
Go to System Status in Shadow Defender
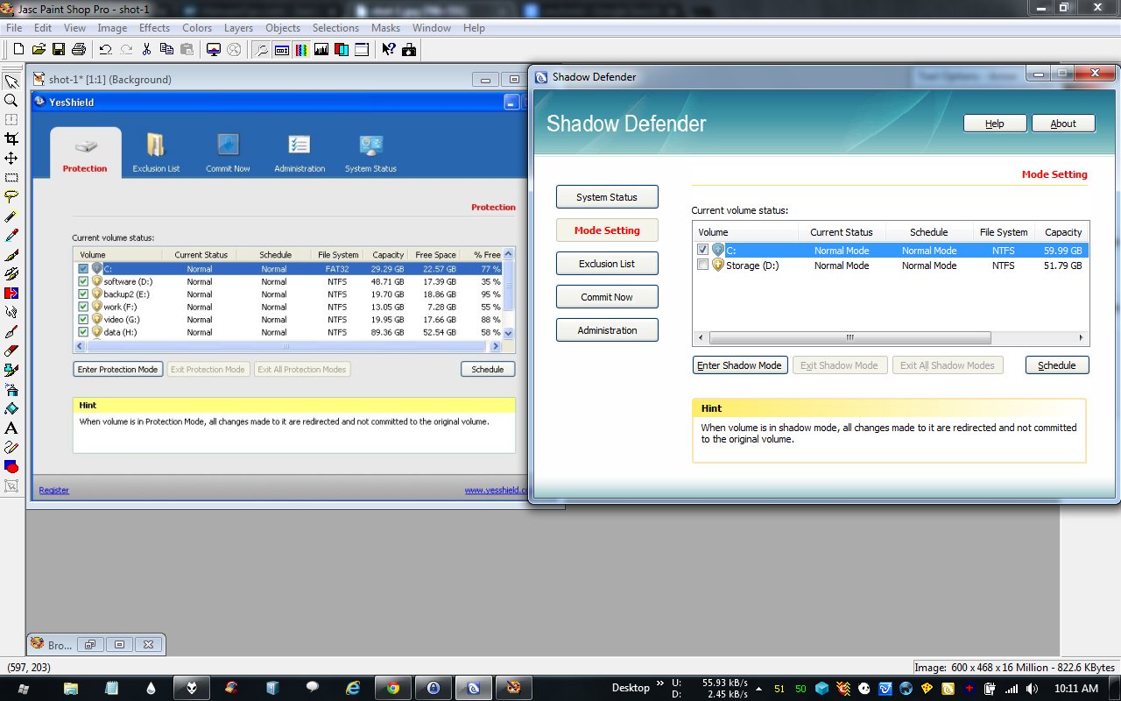(x=607, y=197)
